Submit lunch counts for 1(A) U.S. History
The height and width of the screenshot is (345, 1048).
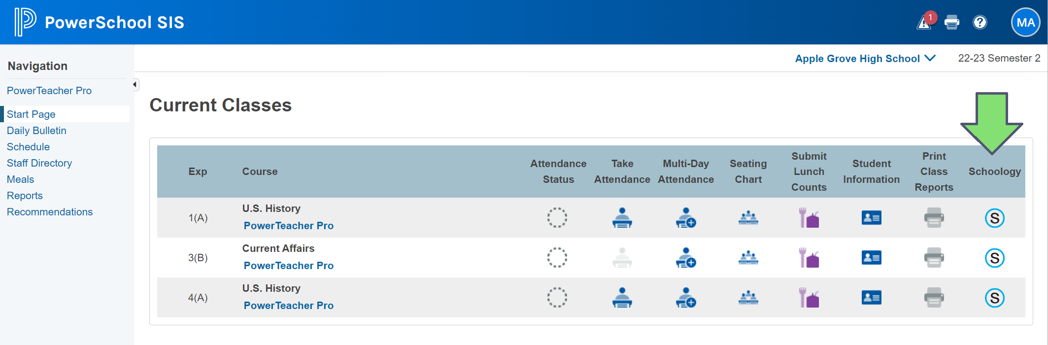pyautogui.click(x=809, y=218)
